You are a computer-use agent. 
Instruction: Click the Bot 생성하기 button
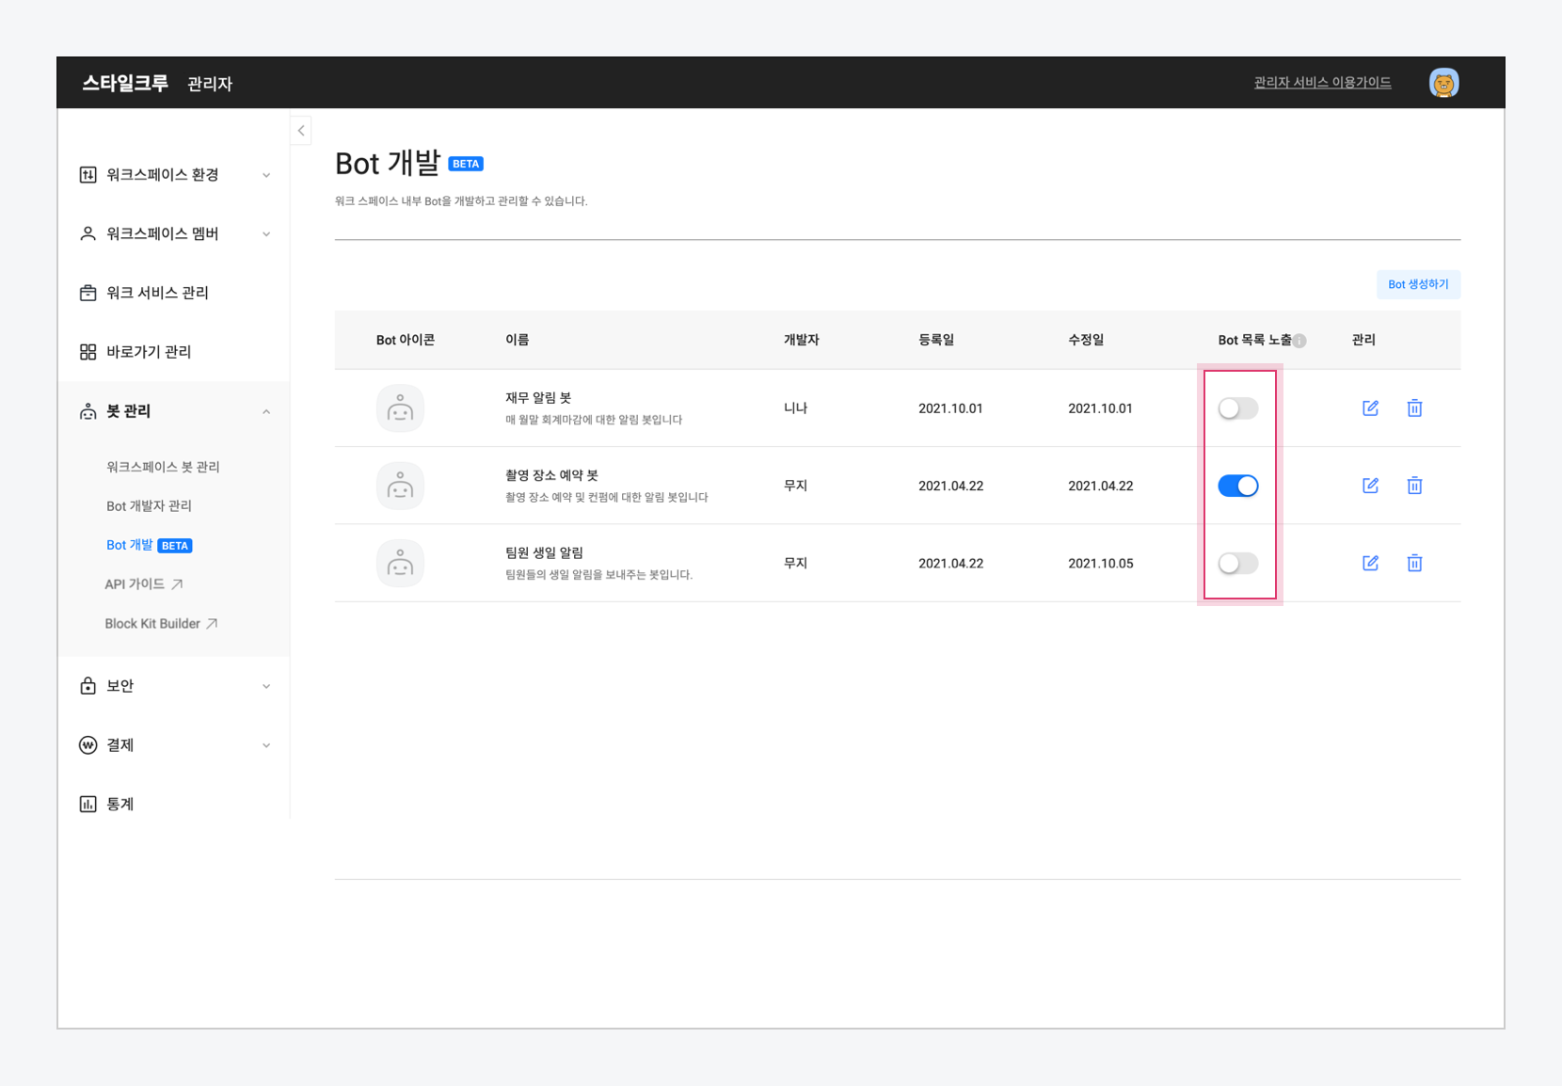point(1418,284)
